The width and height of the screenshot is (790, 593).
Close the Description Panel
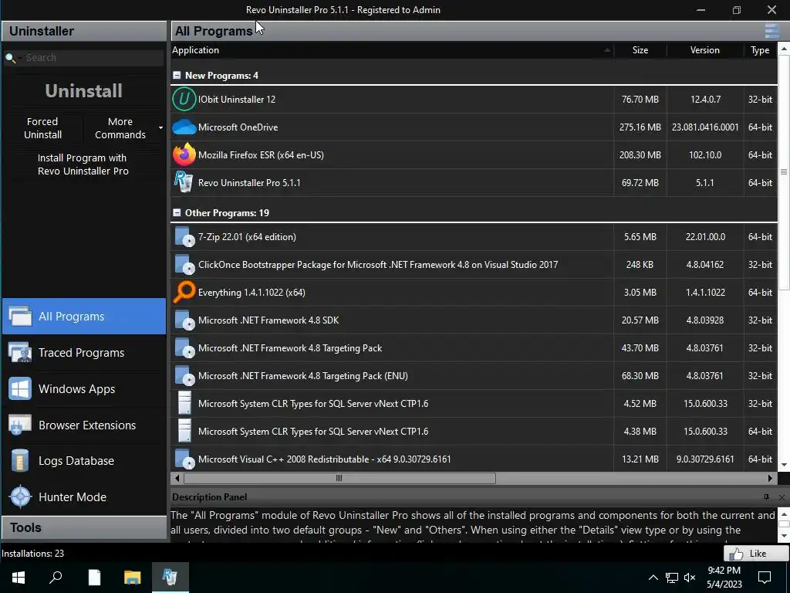(782, 497)
